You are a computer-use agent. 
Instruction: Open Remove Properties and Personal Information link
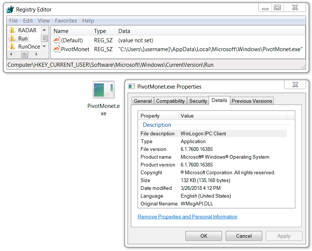tap(187, 217)
